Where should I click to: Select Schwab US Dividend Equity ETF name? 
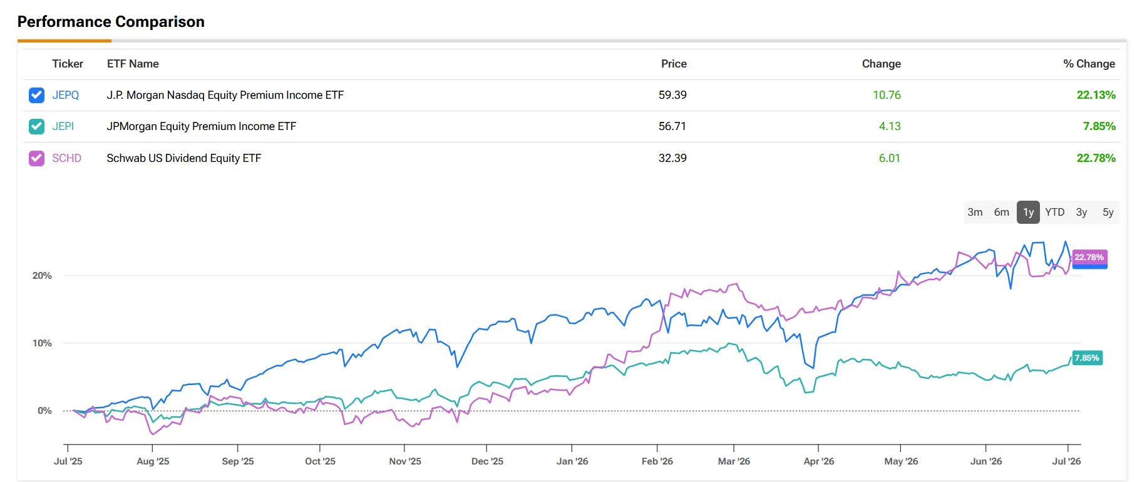click(x=184, y=158)
